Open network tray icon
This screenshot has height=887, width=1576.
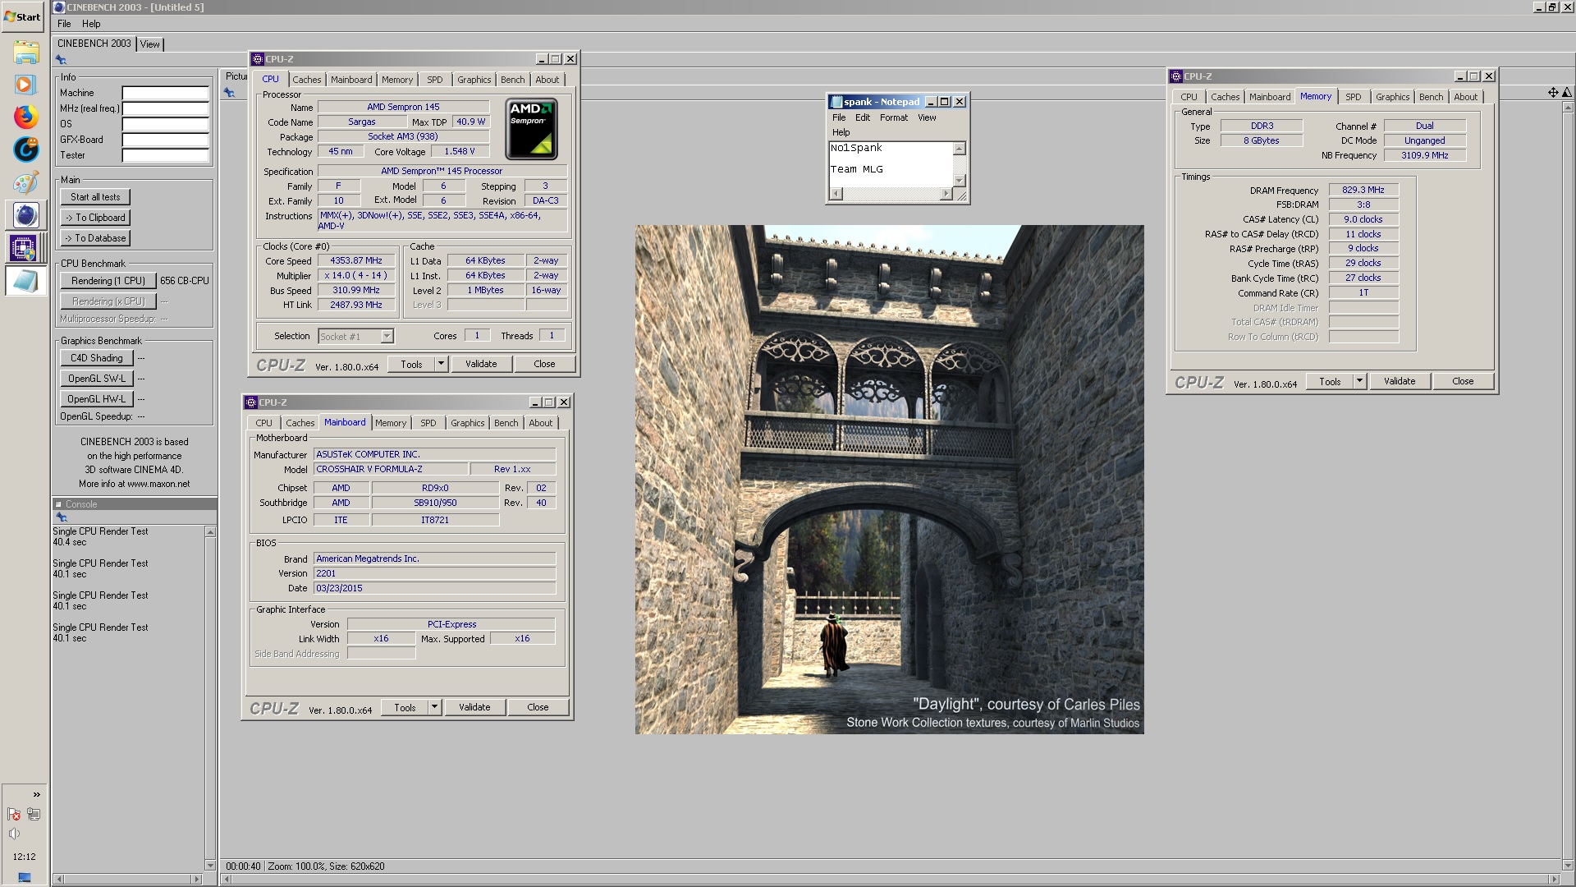[x=34, y=814]
